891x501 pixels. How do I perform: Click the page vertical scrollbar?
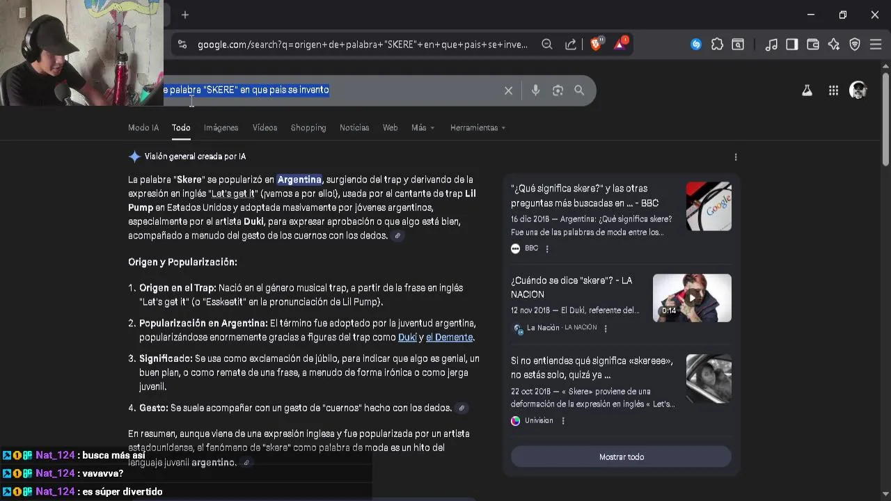coord(885,118)
